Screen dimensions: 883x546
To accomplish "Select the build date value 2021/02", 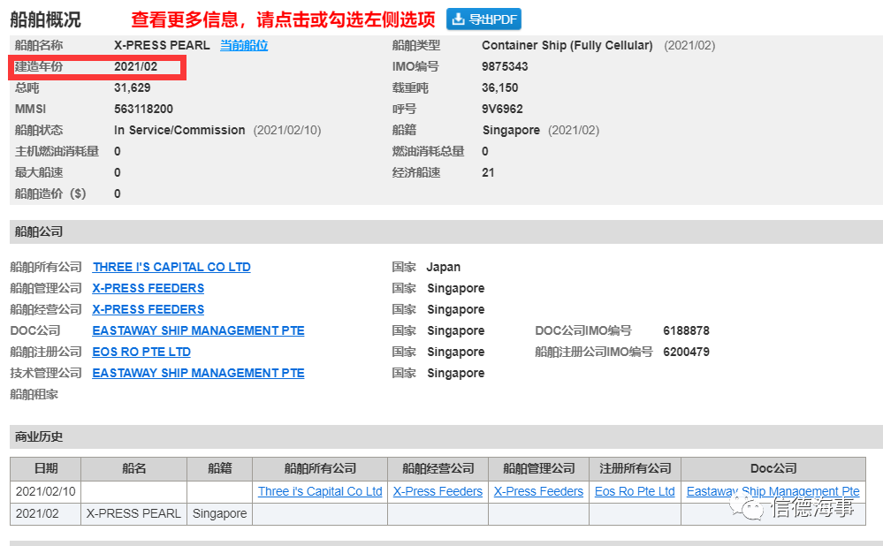I will coord(136,66).
